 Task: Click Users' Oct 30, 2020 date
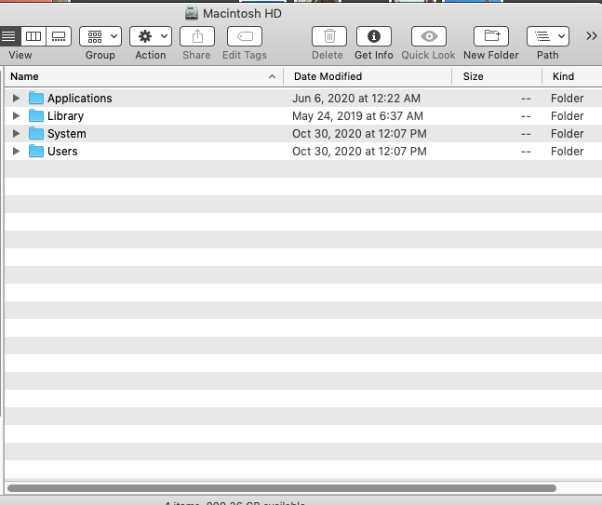(359, 152)
